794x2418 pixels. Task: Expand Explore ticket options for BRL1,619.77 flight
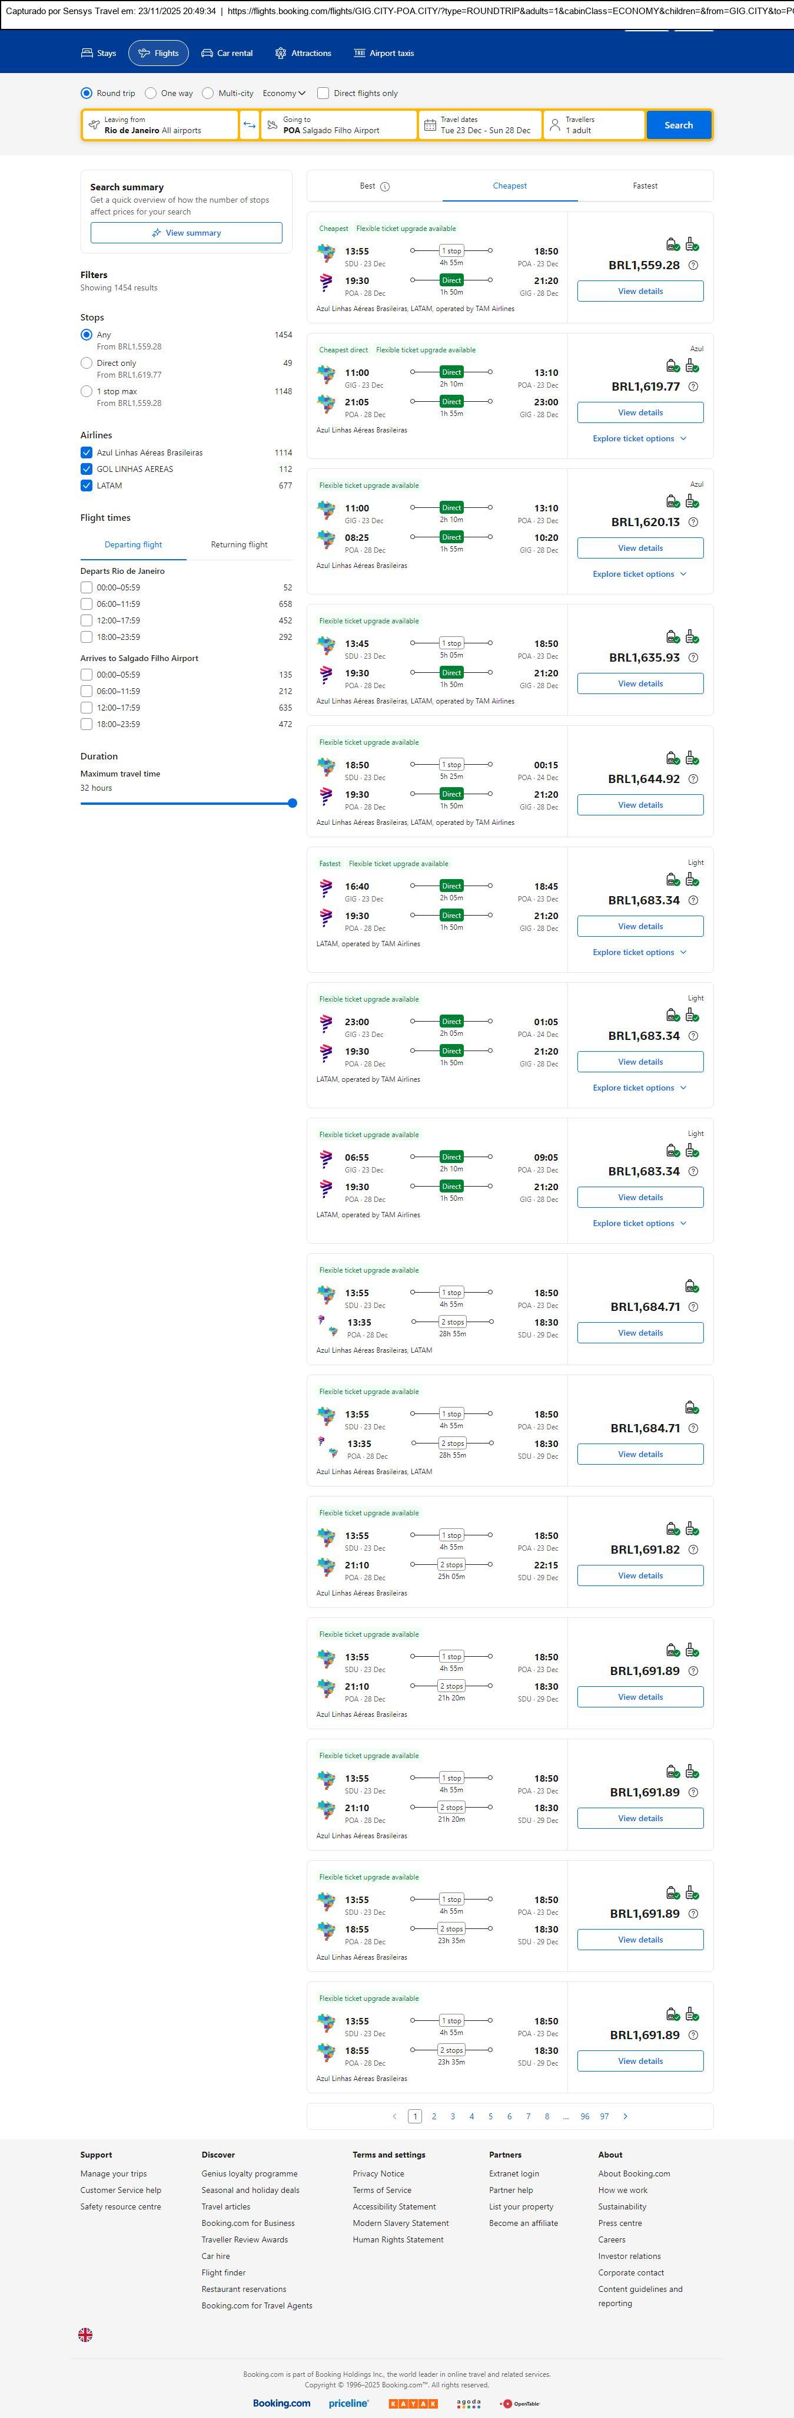coord(639,438)
